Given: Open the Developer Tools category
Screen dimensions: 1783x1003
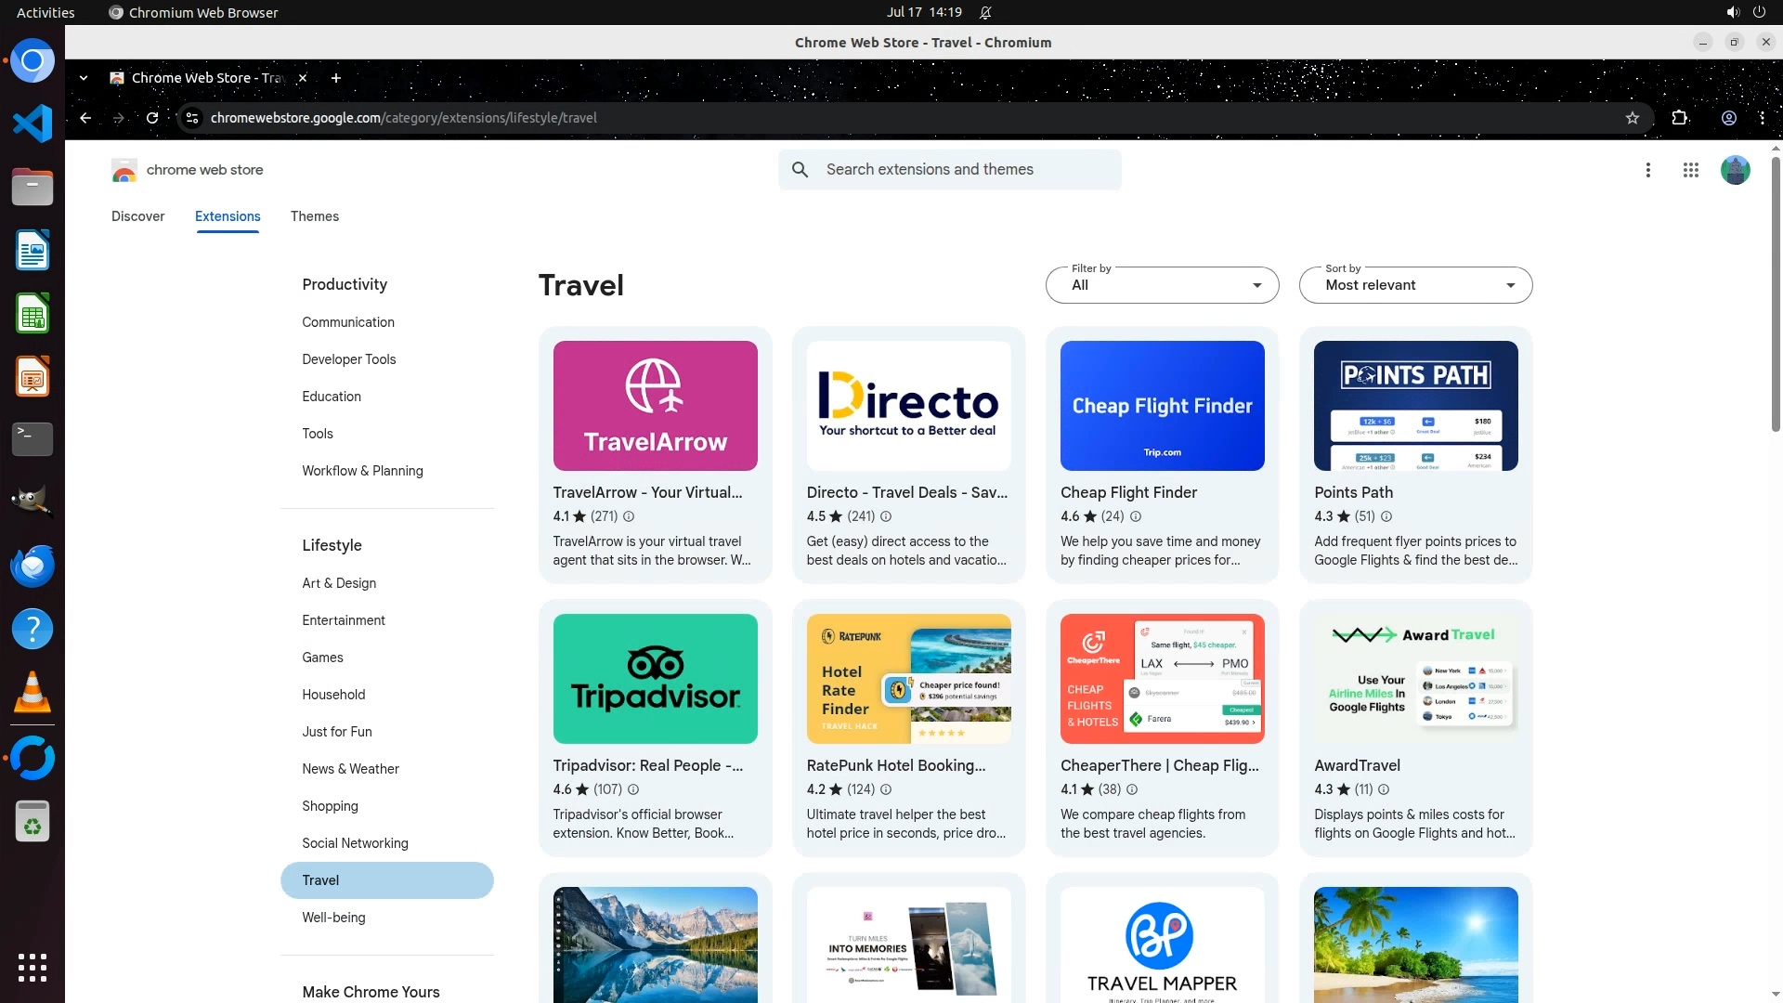Looking at the screenshot, I should pos(348,359).
